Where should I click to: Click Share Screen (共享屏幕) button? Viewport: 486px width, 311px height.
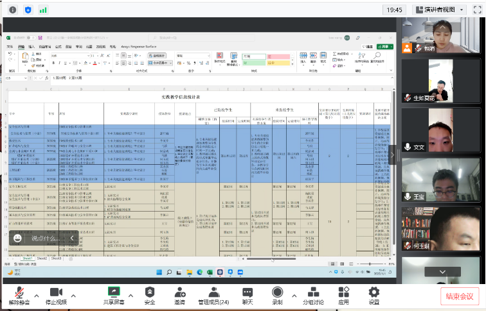tap(114, 296)
